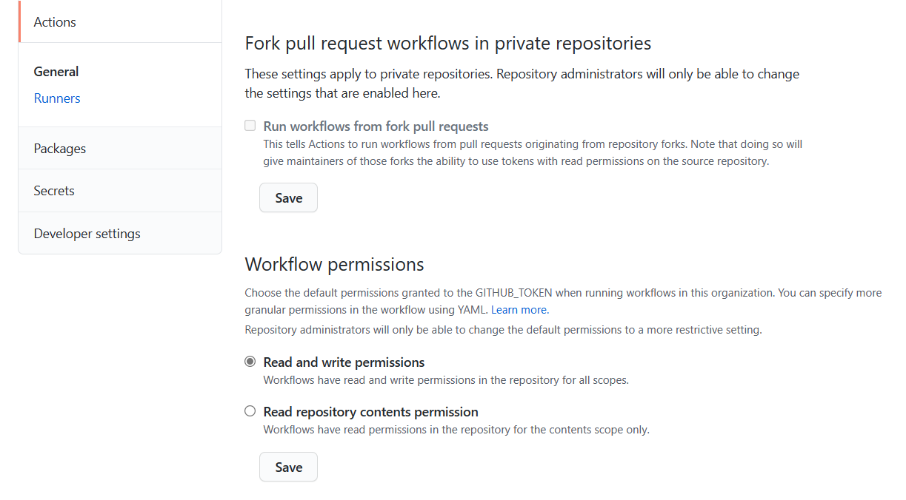Save the fork pull request workflow setting
This screenshot has height=500, width=906.
[288, 197]
